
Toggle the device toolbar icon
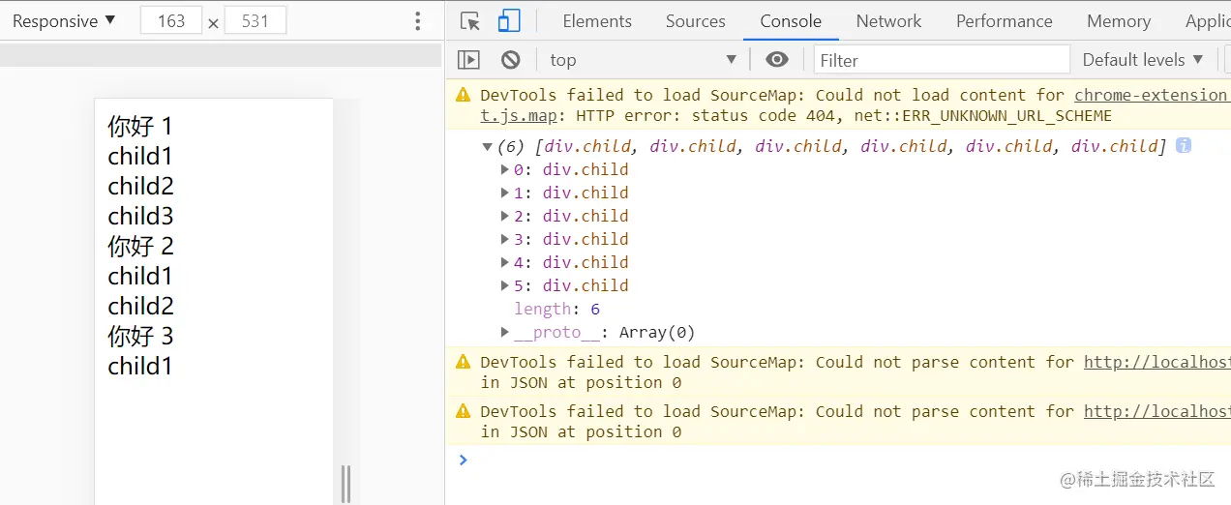509,21
